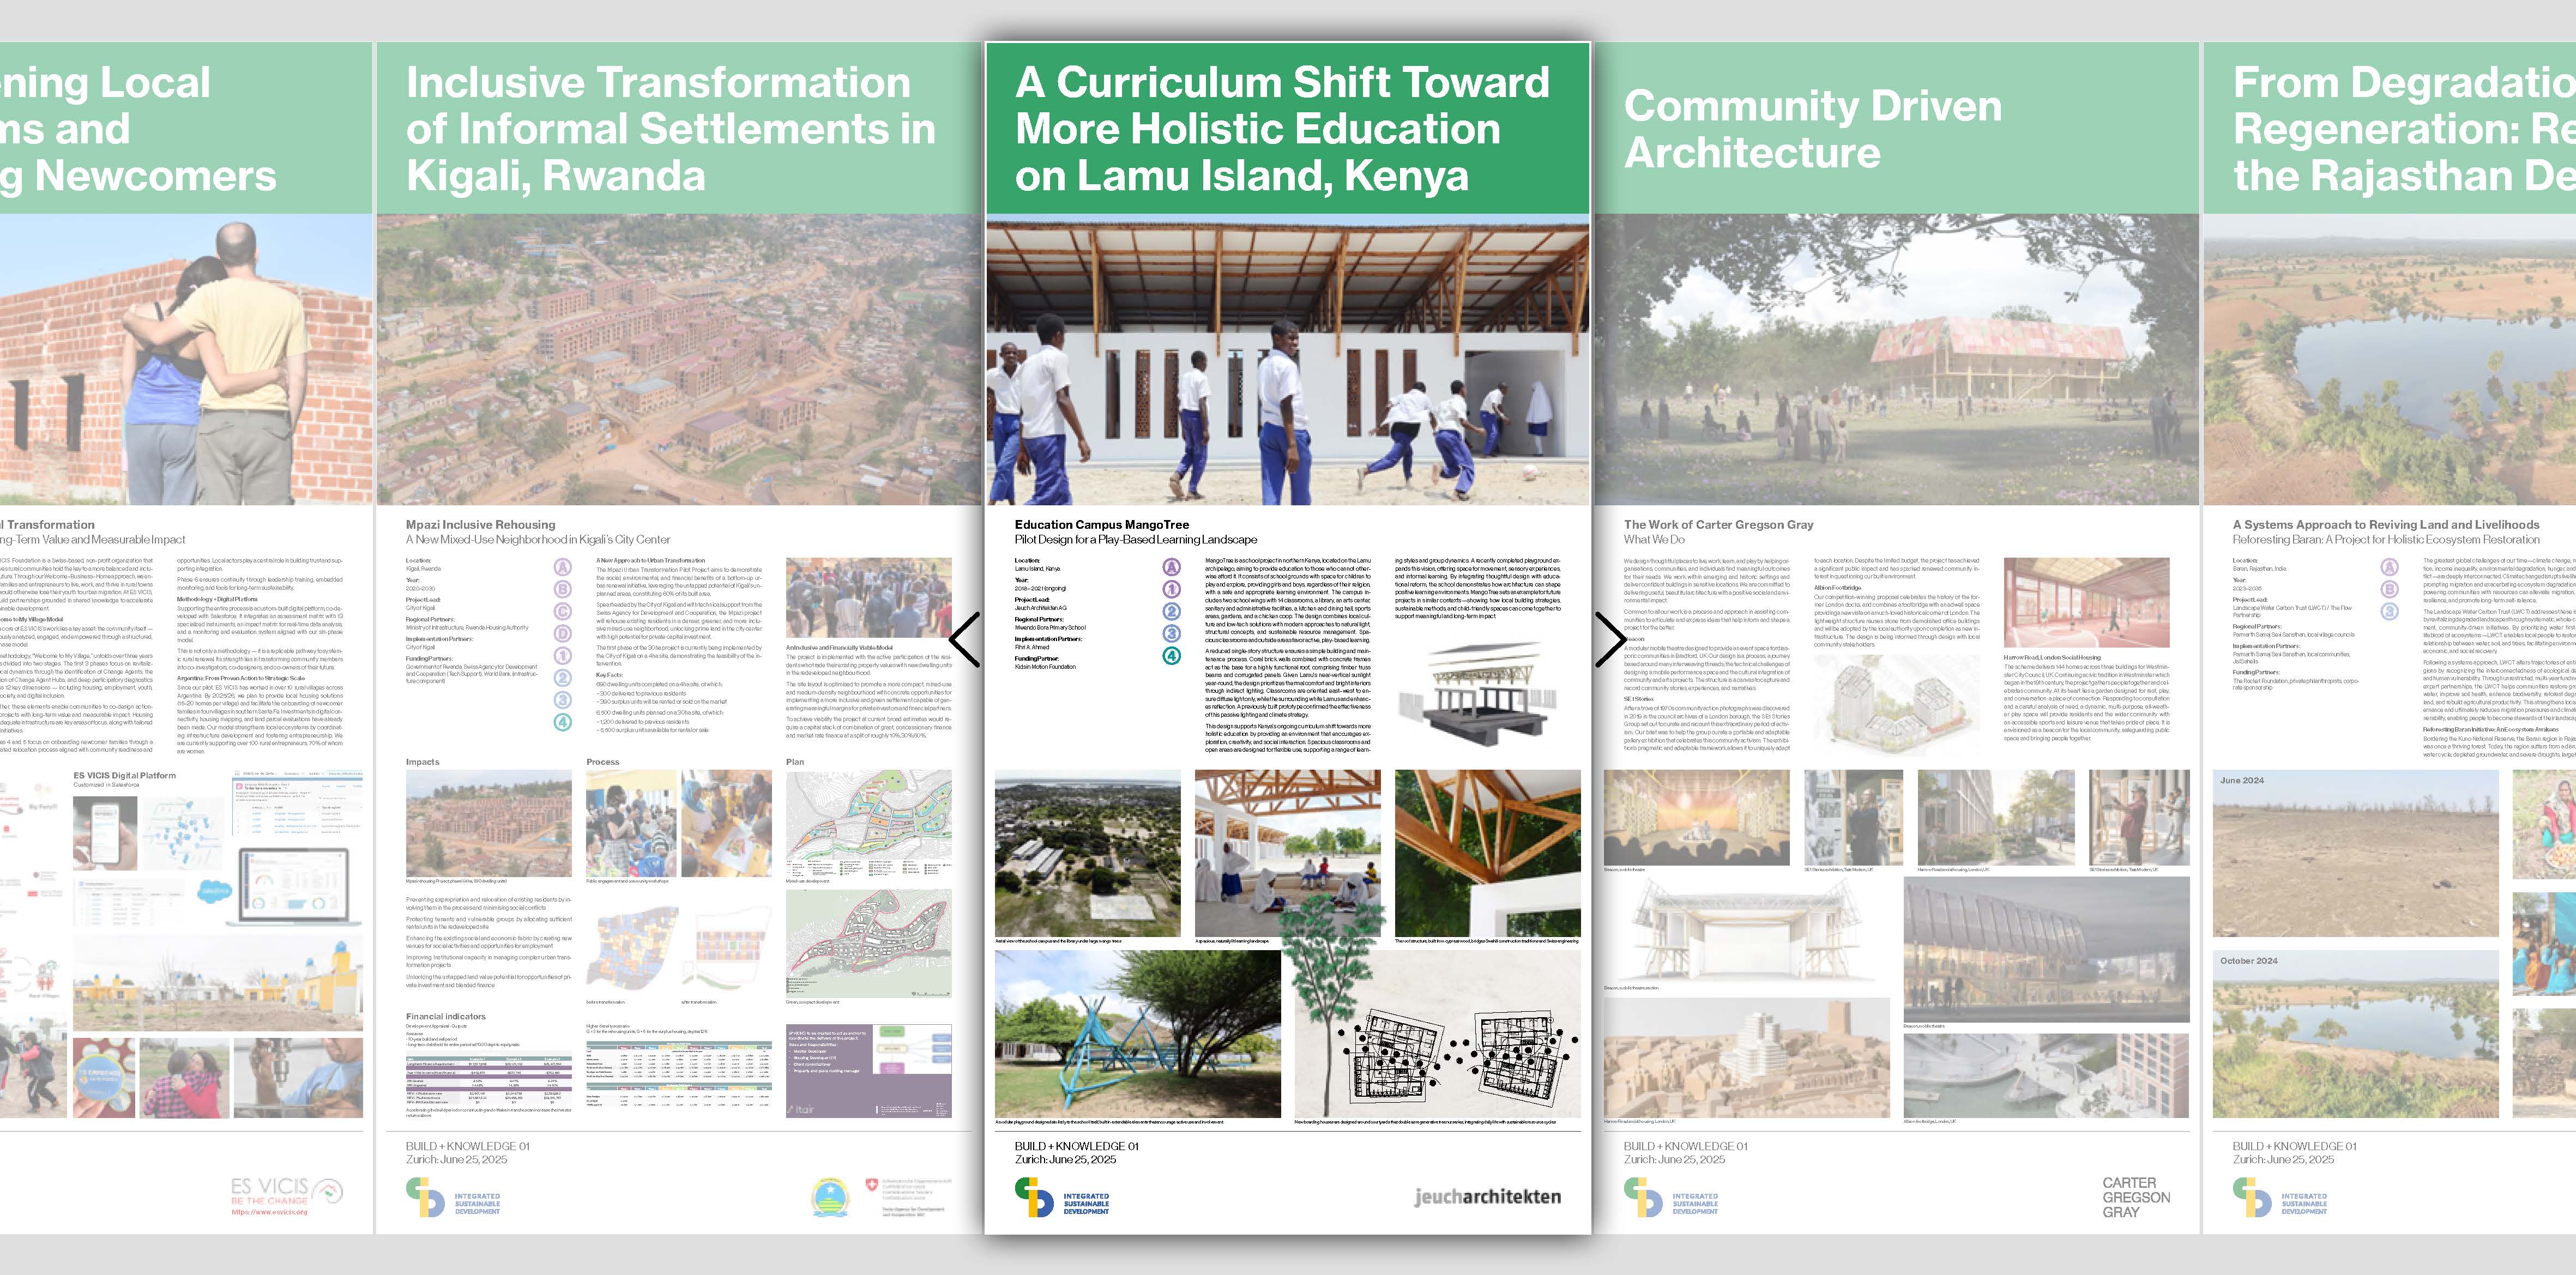This screenshot has width=2576, height=1275.
Task: Click the jeucharchitekten logo
Action: pos(1486,1197)
